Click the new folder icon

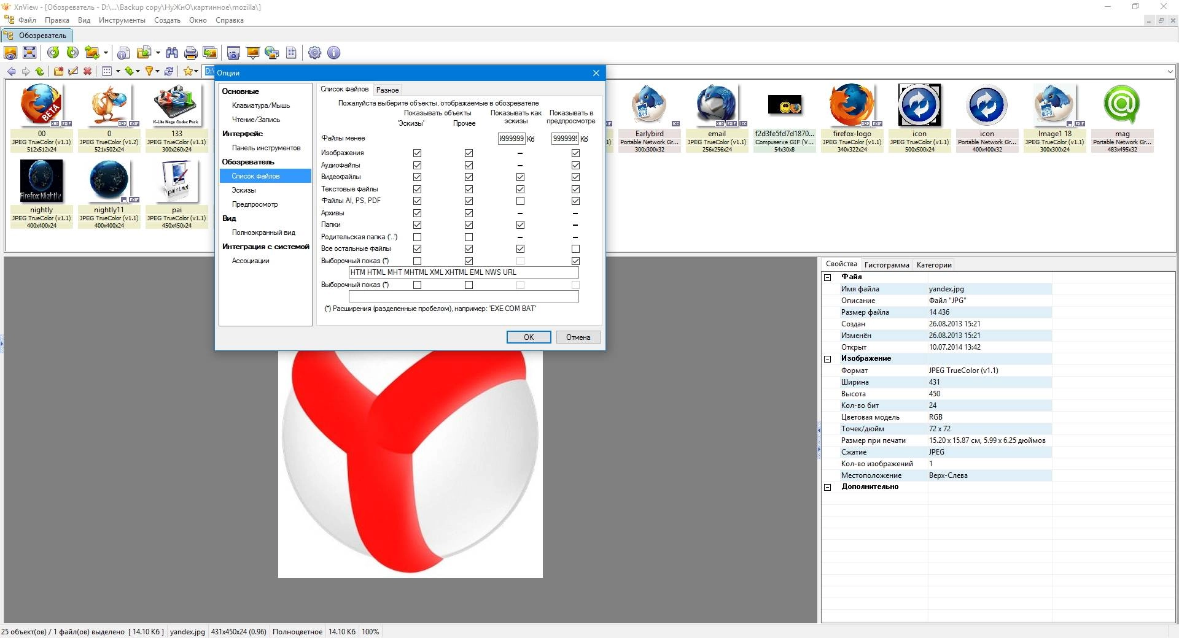coord(58,71)
